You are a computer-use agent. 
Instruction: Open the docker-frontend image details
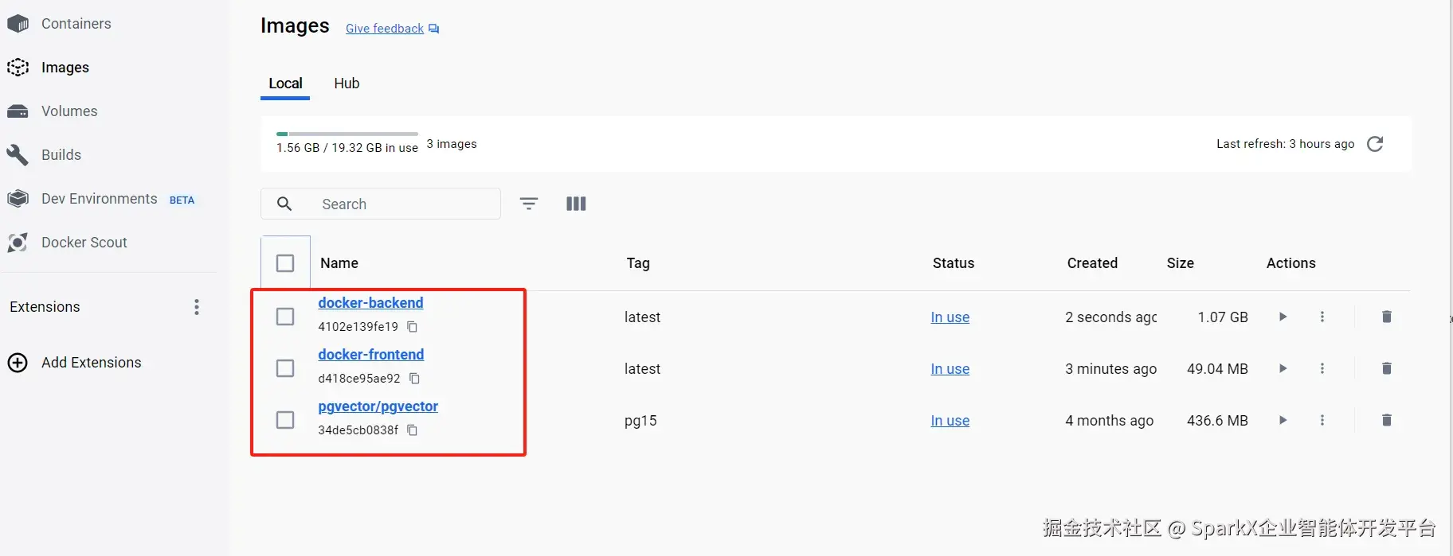[370, 355]
